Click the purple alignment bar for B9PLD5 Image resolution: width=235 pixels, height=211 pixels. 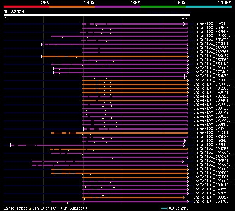97,145
